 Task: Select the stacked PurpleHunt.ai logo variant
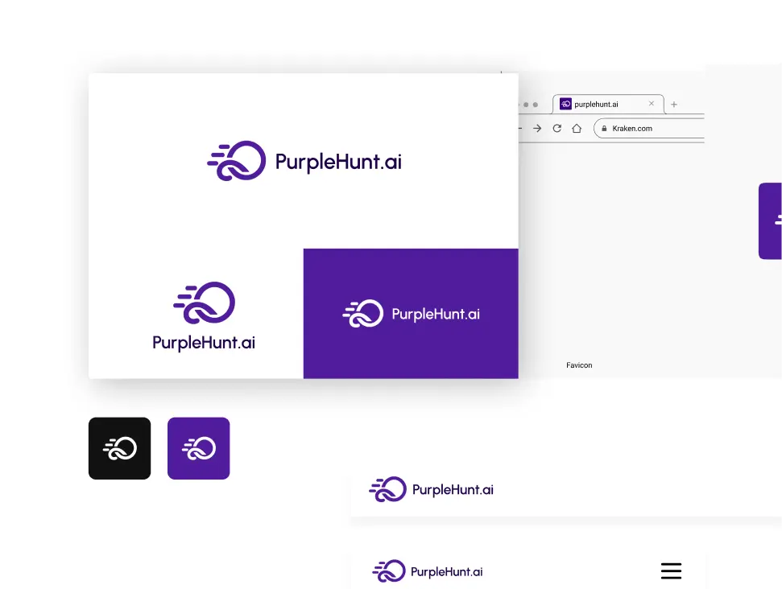click(x=204, y=316)
